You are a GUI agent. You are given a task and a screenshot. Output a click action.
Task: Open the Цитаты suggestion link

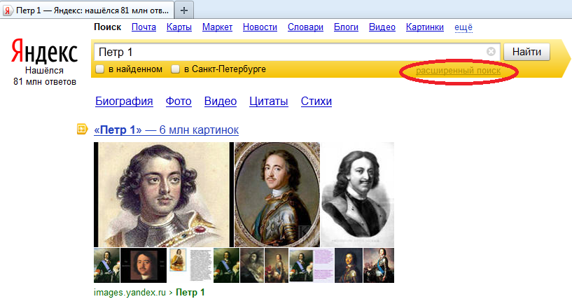coord(268,102)
